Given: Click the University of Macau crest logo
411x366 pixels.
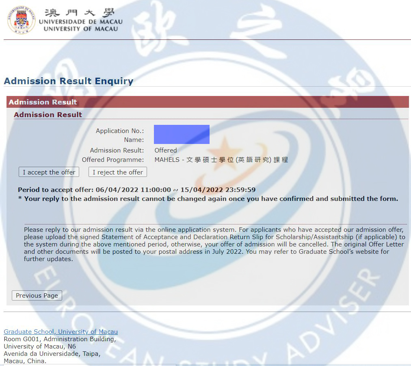Looking at the screenshot, I should (x=21, y=20).
